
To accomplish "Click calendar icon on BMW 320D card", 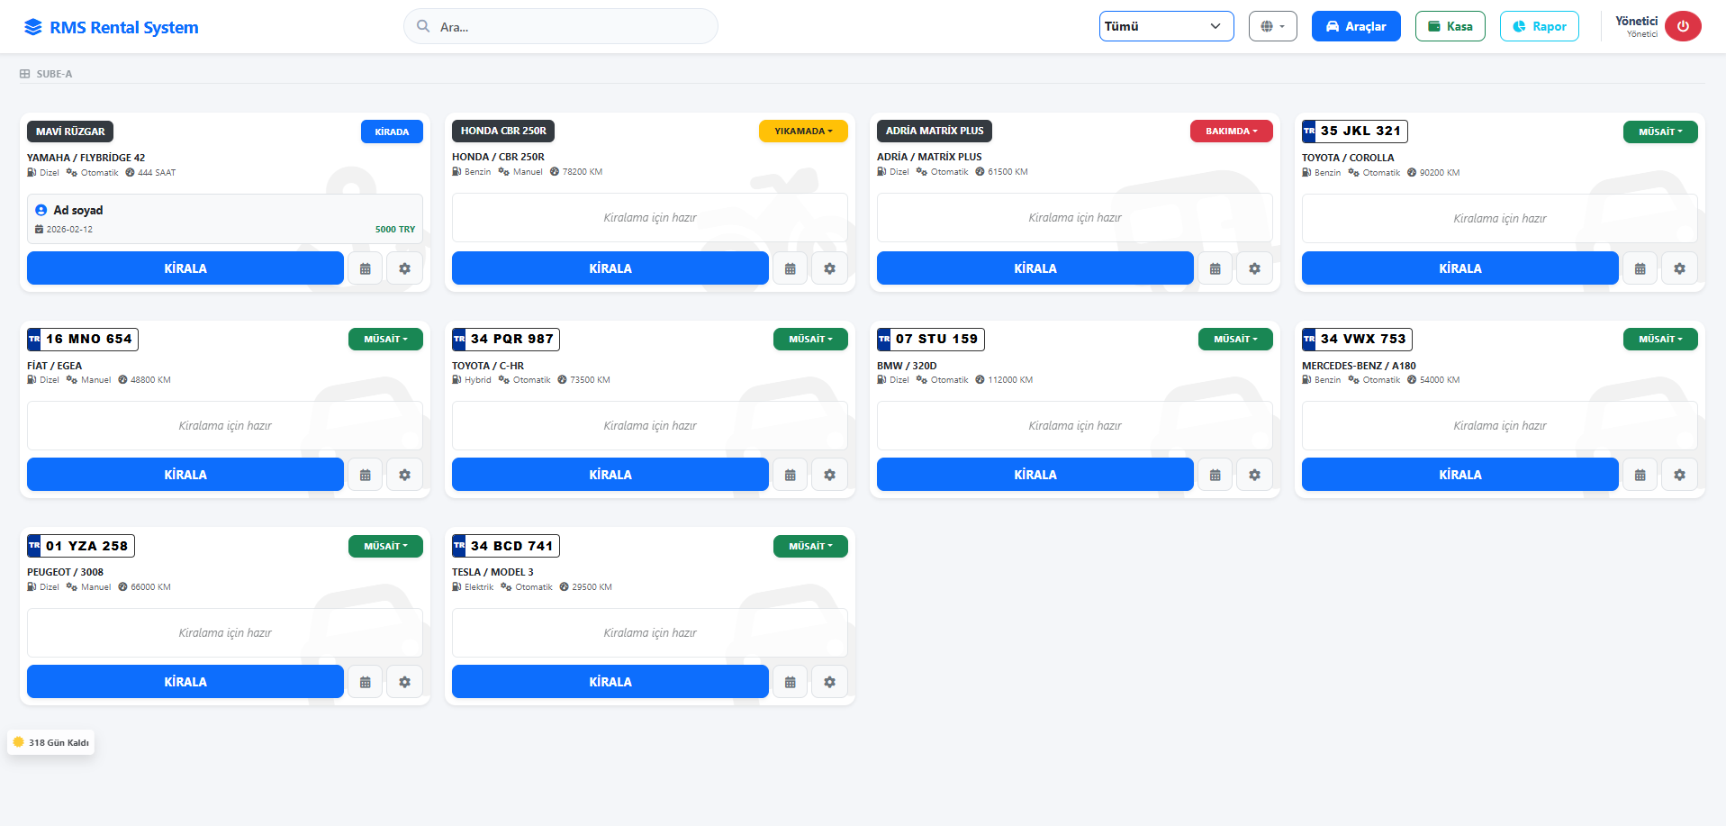I will point(1215,475).
